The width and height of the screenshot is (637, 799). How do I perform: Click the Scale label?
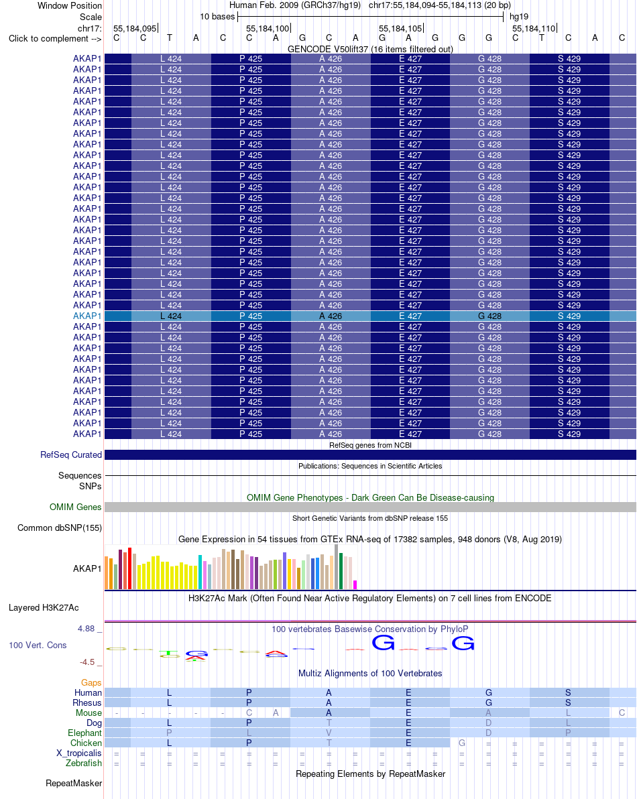(x=91, y=17)
